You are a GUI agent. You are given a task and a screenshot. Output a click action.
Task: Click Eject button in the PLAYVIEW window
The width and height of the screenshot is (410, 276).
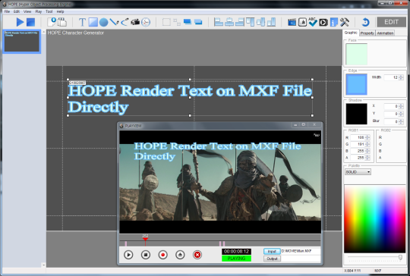coord(180,255)
